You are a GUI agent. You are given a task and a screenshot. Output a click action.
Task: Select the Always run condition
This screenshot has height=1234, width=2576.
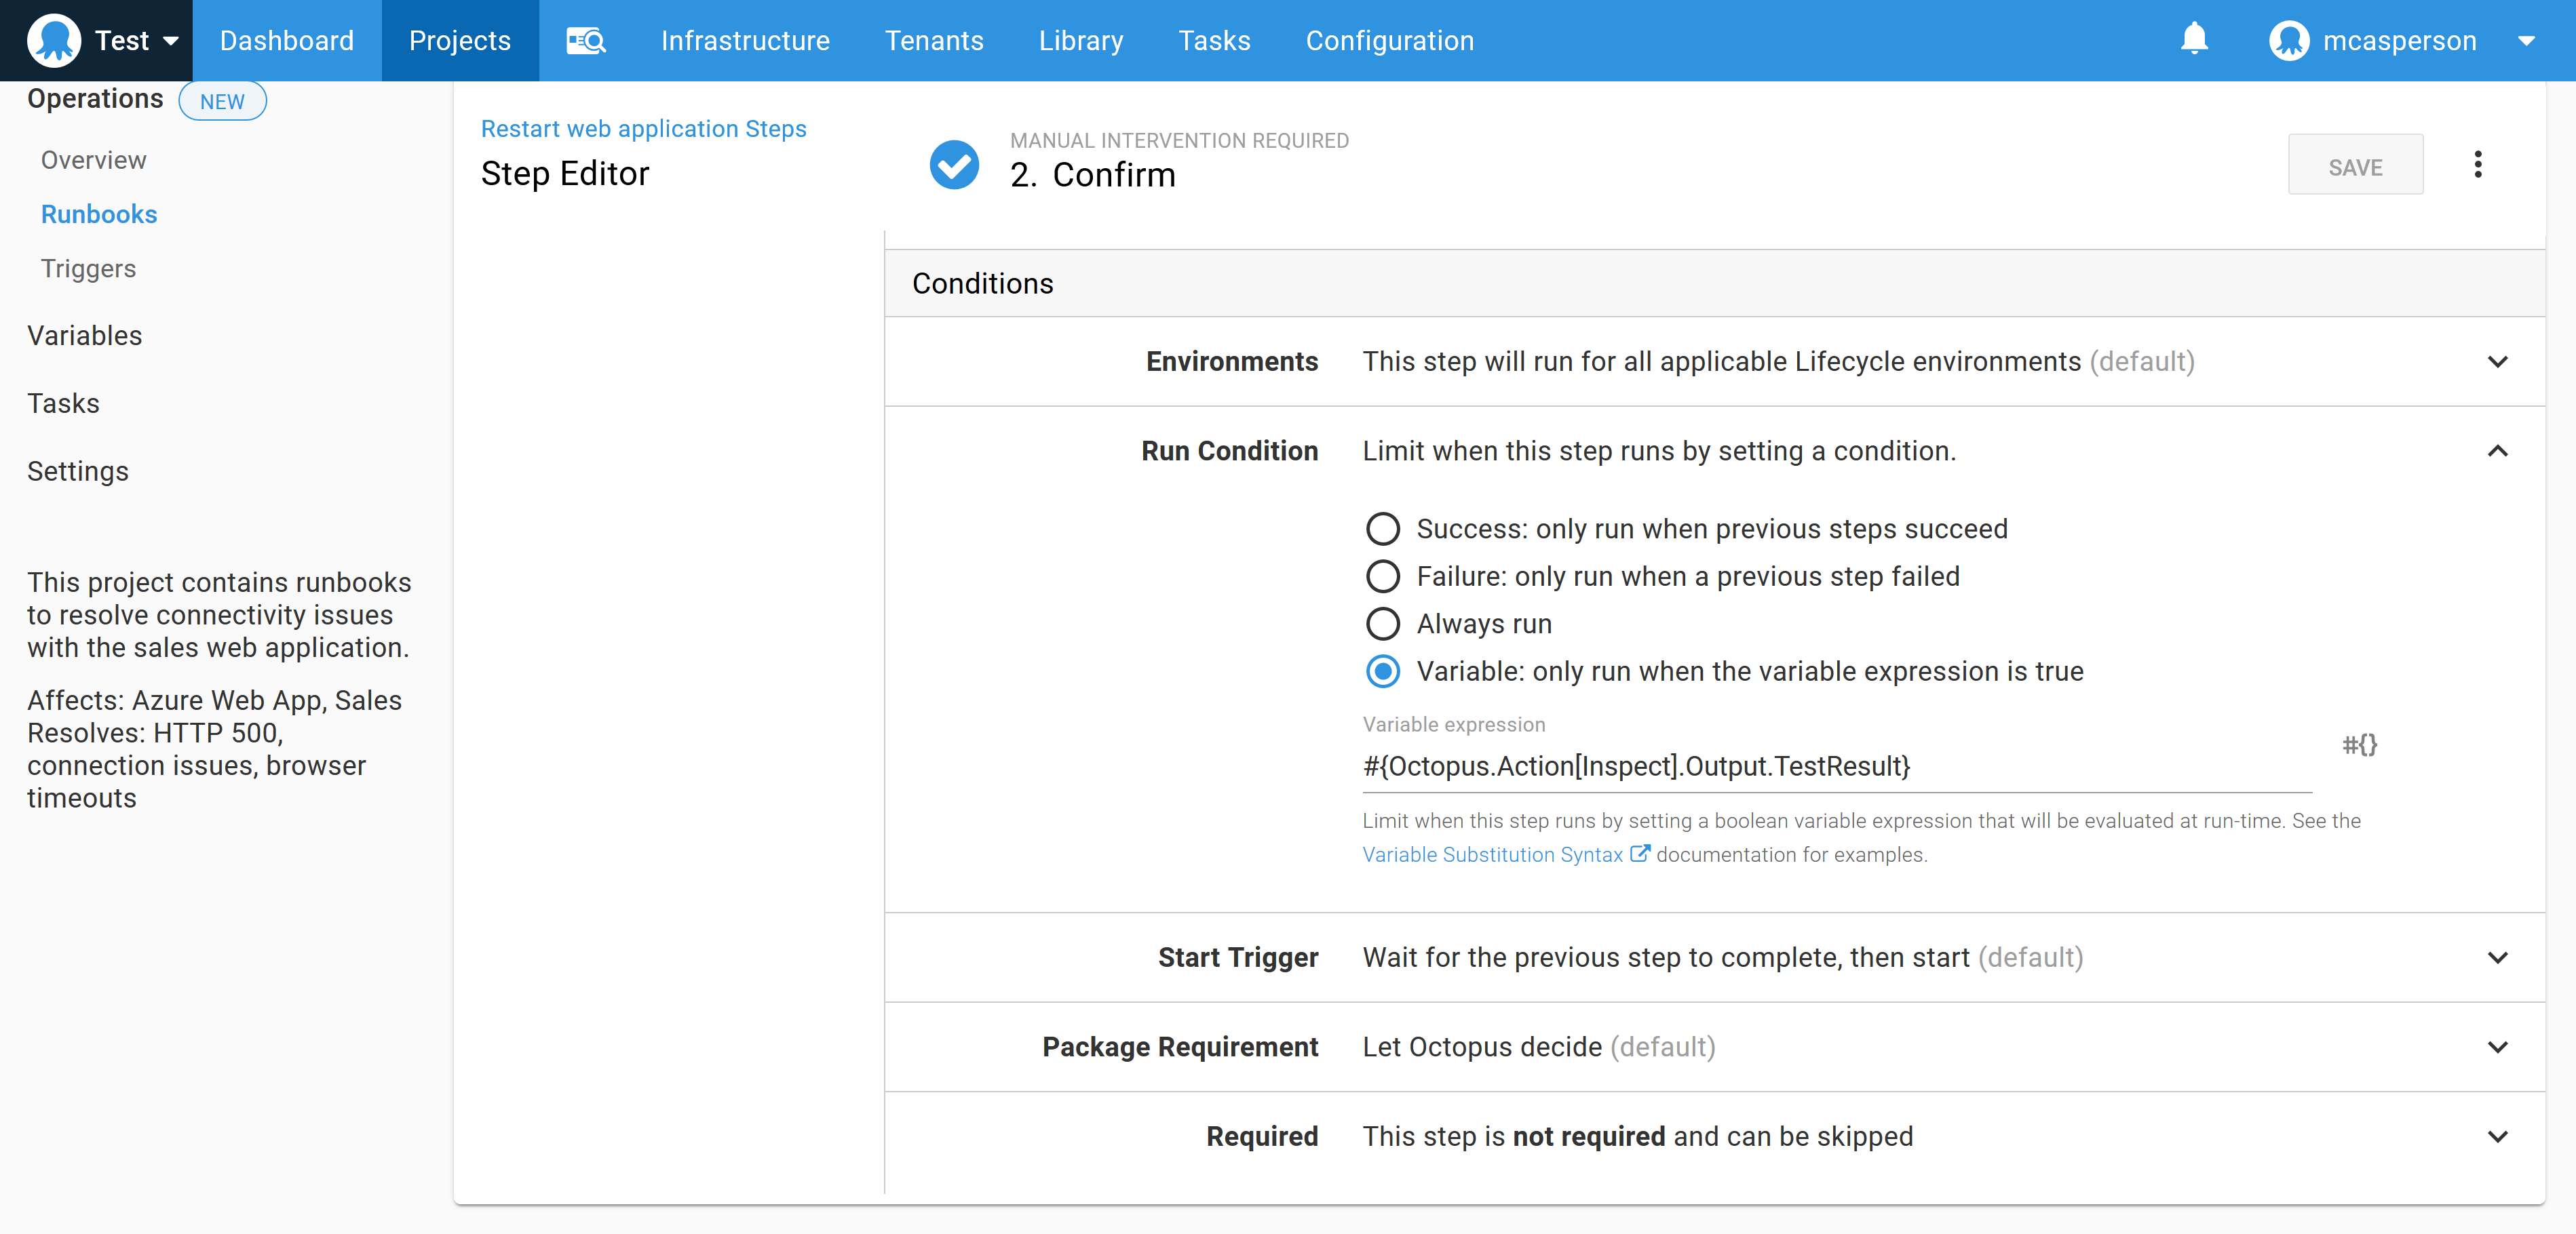coord(1383,624)
